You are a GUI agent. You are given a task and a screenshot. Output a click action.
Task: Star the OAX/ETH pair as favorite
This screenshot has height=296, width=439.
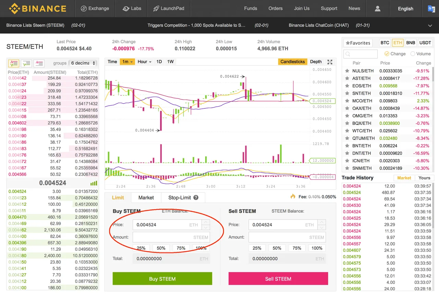[347, 108]
